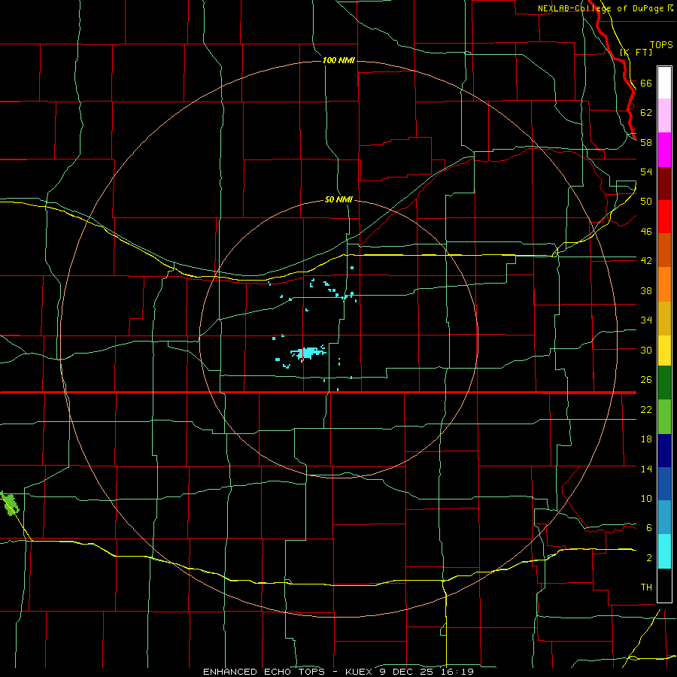677x677 pixels.
Task: Click the dark orange swatch near 42
Action: (x=664, y=250)
